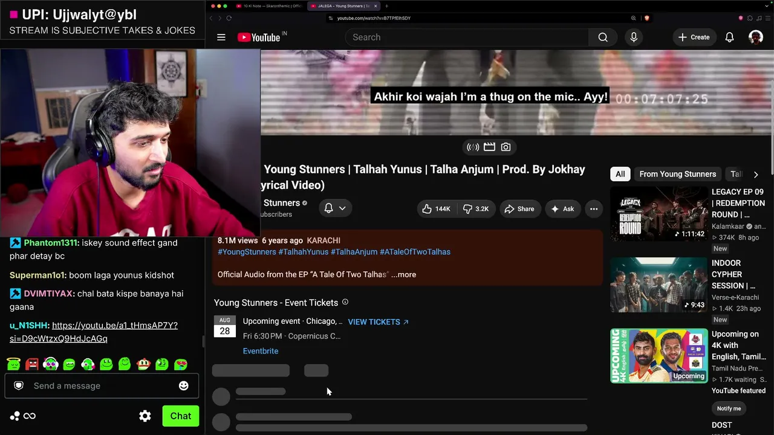Open the #YoungStunners hashtag
The height and width of the screenshot is (435, 774).
[247, 252]
